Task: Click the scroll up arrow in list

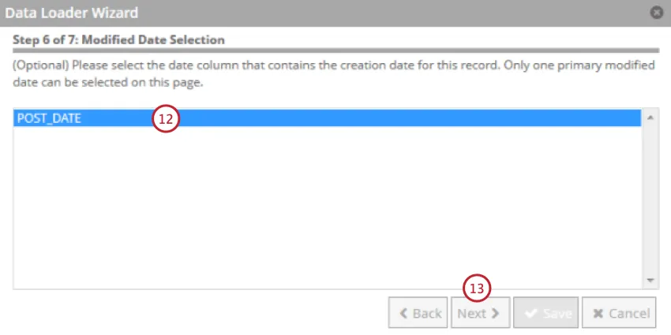Action: click(x=650, y=118)
